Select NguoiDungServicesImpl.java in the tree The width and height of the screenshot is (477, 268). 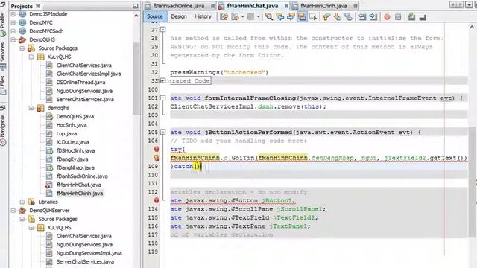point(89,253)
